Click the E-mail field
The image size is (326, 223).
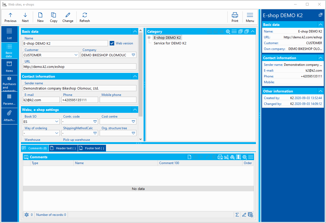[41, 100]
